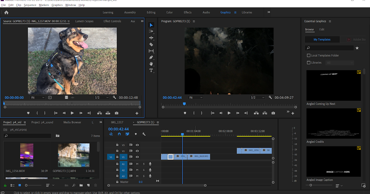
Task: Open the Sequence menu
Action: 30,5
